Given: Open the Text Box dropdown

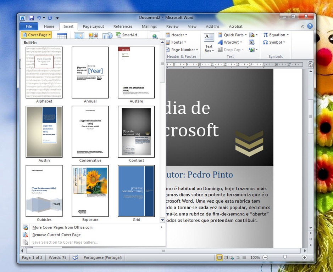Looking at the screenshot, I should click(209, 43).
